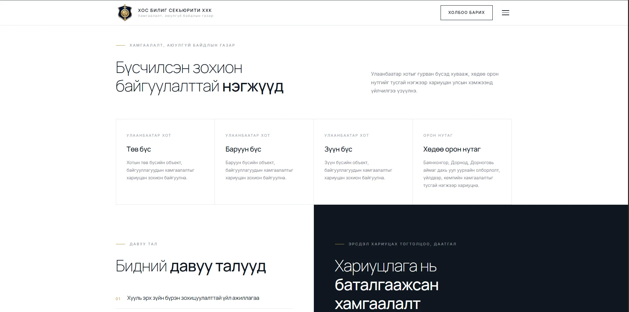Click the Улаанбаатар хотыг гурван бүсэд paragraph
Viewport: 629px width, 312px height.
point(435,83)
